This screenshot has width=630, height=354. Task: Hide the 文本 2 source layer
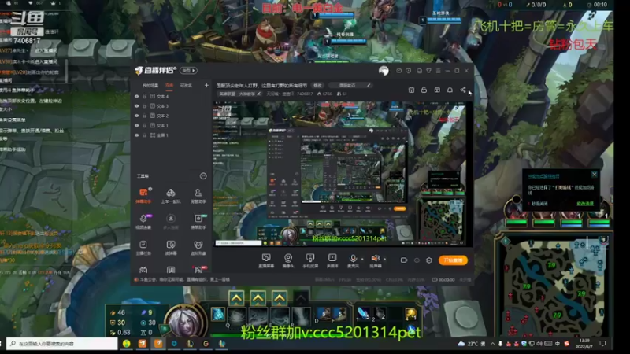click(x=136, y=116)
